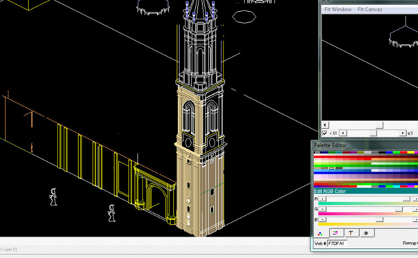Click the Web # hex color field
Image resolution: width=418 pixels, height=258 pixels.
click(337, 243)
